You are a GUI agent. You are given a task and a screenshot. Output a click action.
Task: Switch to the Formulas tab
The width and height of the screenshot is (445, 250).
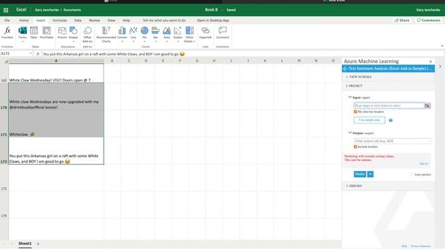click(x=60, y=20)
